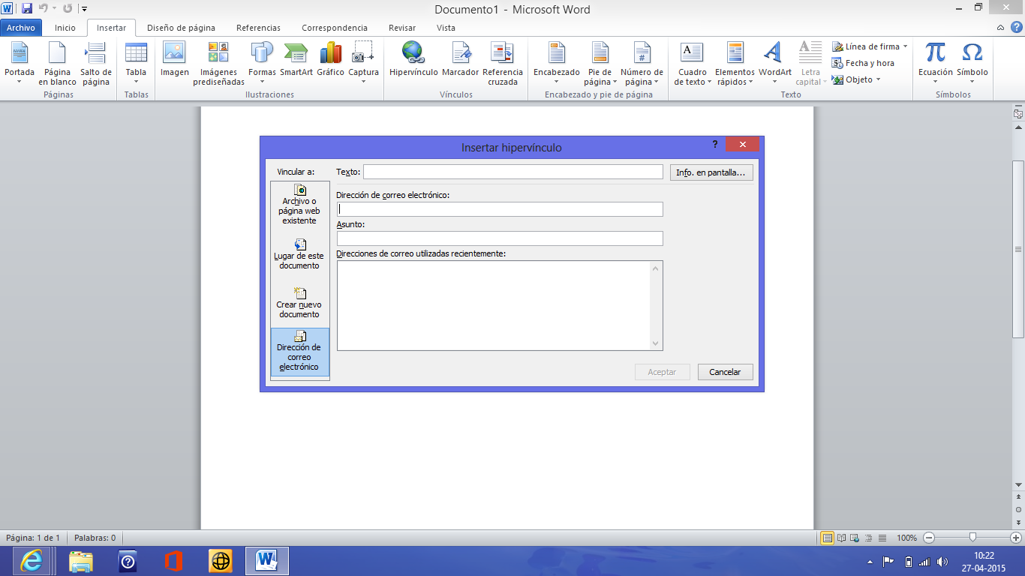This screenshot has height=576, width=1025.
Task: Insert a cover page with Portada
Action: click(x=20, y=63)
